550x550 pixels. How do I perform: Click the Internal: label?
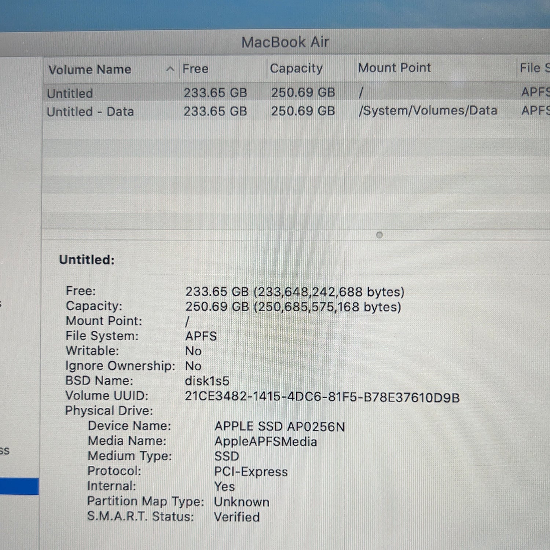[x=111, y=486]
